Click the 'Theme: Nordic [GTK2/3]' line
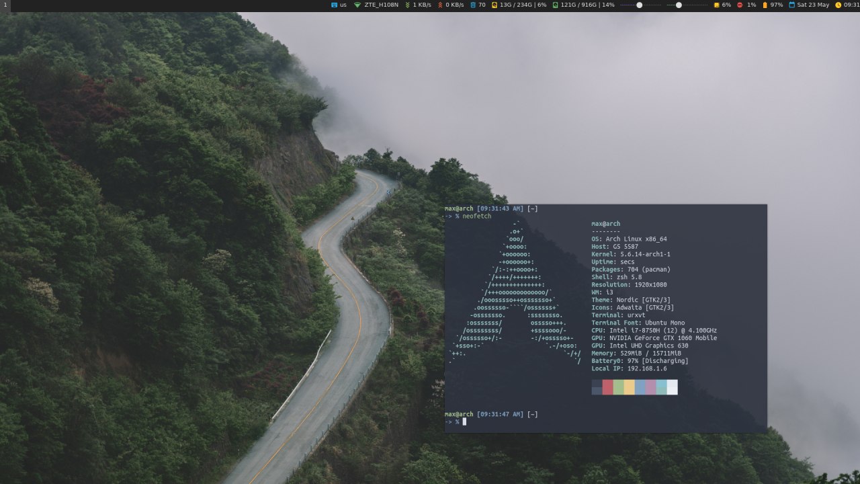Screen dimensions: 860x484 [631, 300]
